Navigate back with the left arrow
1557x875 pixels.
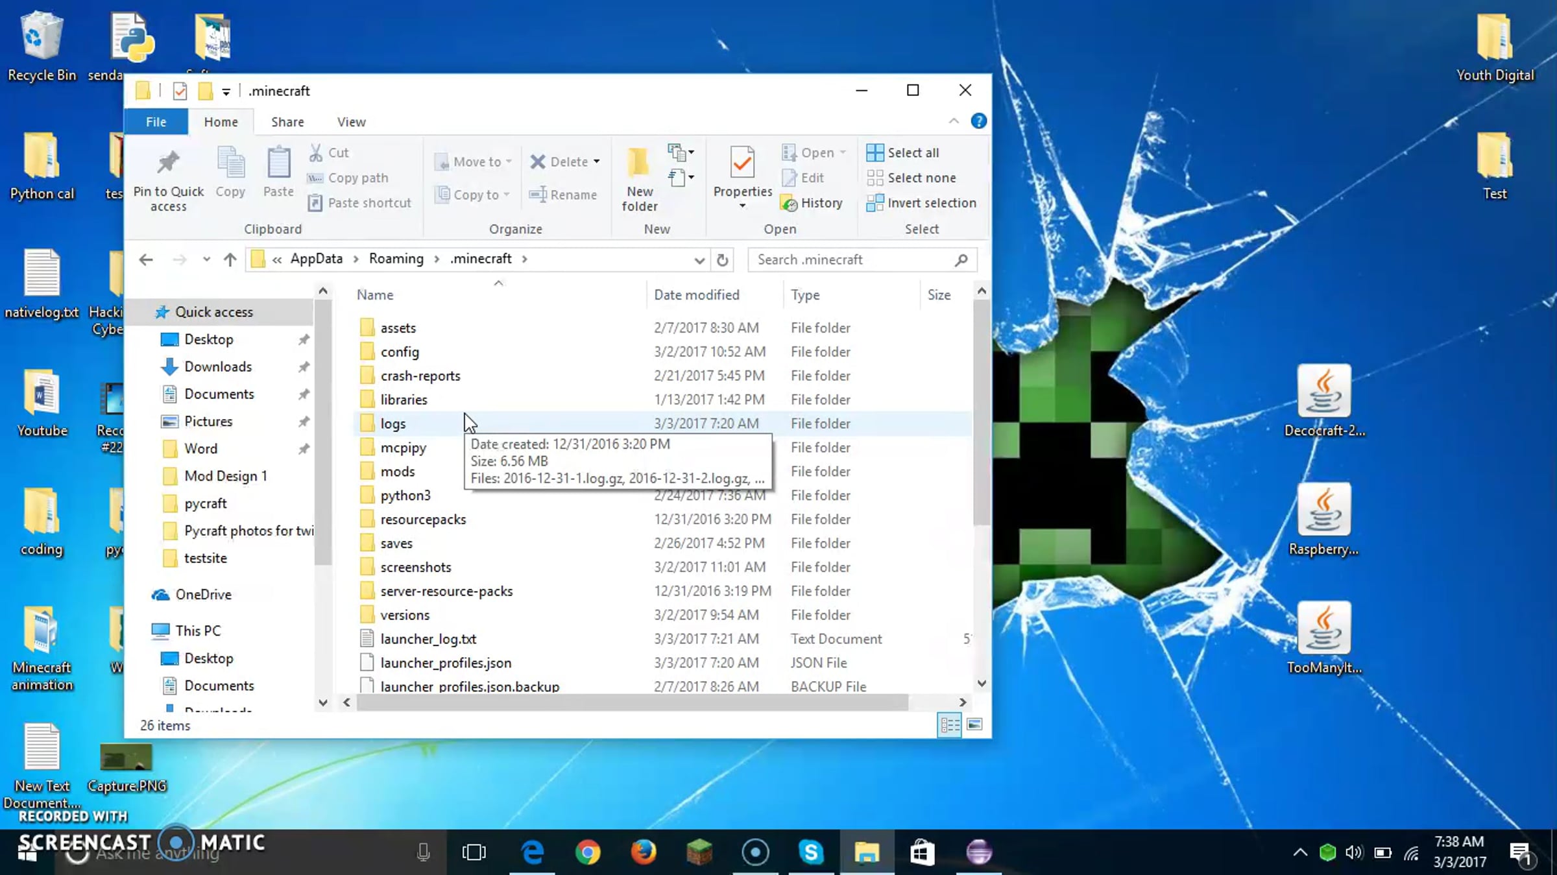(146, 259)
